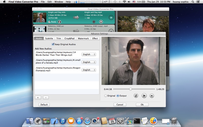Screen dimensions: 203x127
Task: Select the Aragon (Fantasia).mp3 audio row
Action: [x=67, y=70]
